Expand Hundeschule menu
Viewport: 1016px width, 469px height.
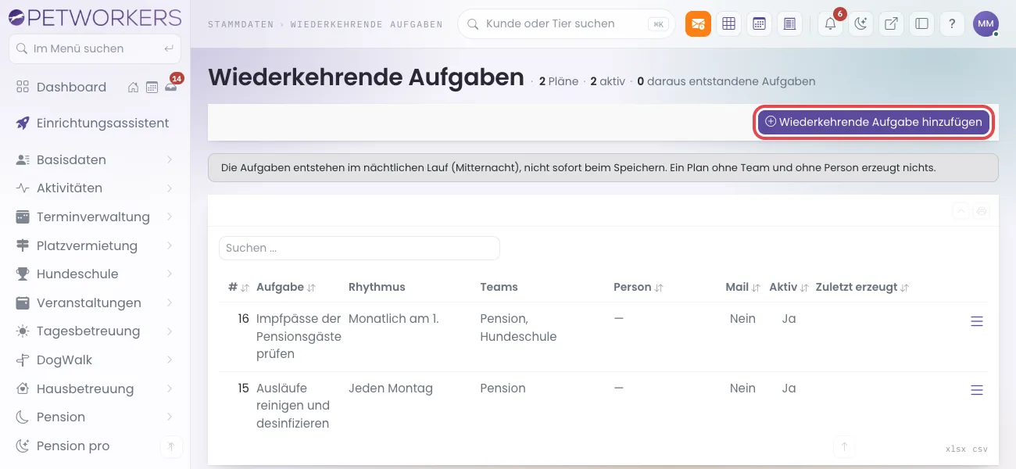[x=95, y=274]
